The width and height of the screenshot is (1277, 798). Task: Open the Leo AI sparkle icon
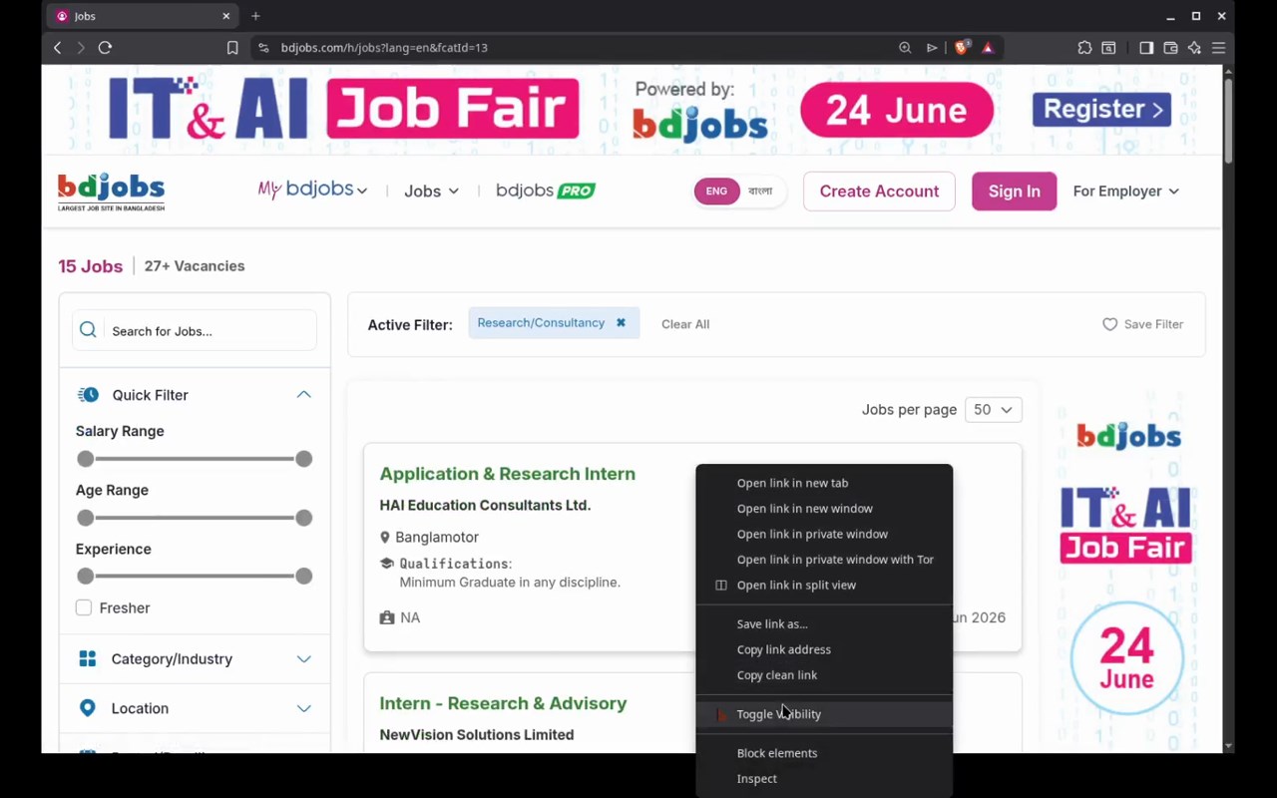point(1194,47)
